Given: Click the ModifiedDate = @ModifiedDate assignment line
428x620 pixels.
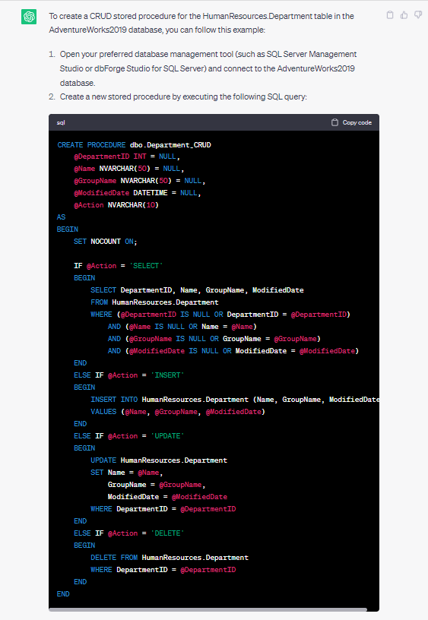Looking at the screenshot, I should tap(167, 497).
